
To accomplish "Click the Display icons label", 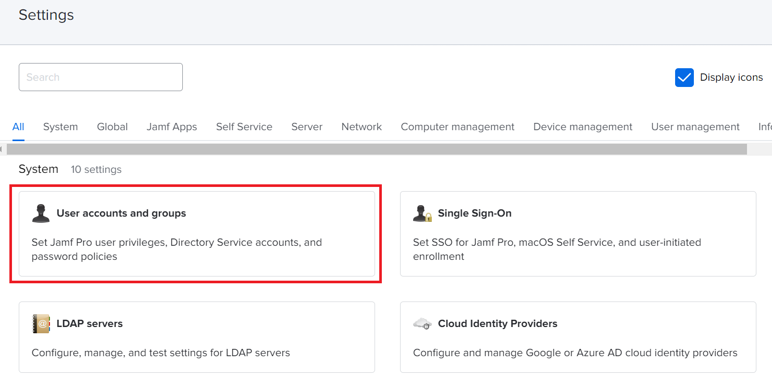I will [731, 78].
